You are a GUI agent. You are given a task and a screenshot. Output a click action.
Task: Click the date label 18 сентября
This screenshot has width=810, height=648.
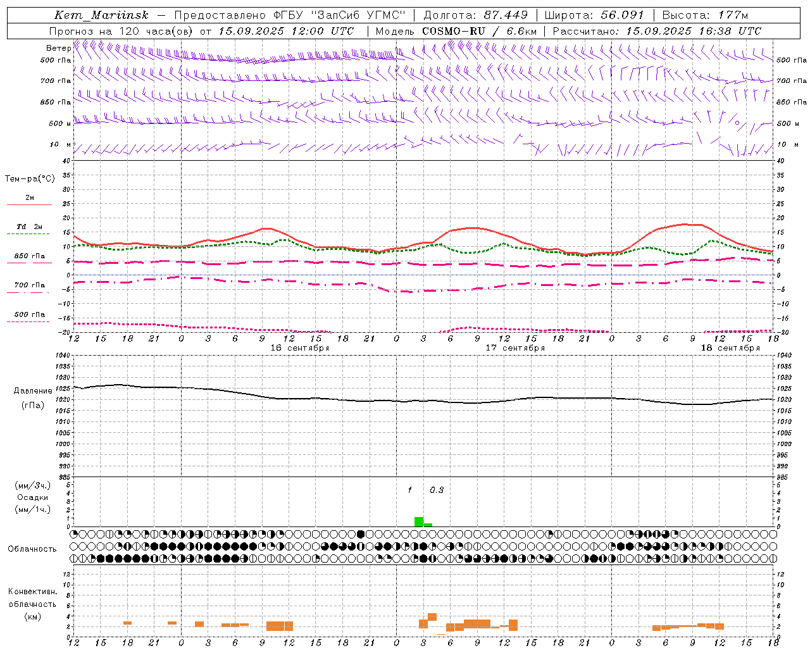pyautogui.click(x=730, y=348)
